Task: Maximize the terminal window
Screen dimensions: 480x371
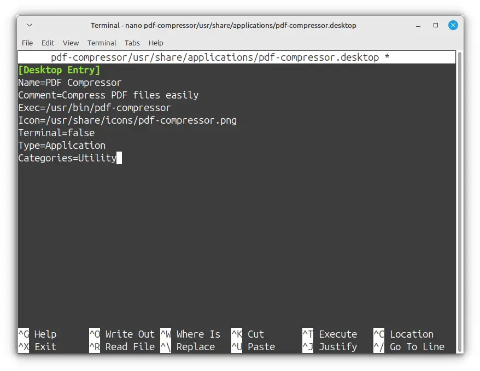Action: [x=436, y=25]
